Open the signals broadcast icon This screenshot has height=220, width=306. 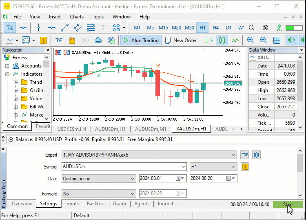[x=85, y=40]
